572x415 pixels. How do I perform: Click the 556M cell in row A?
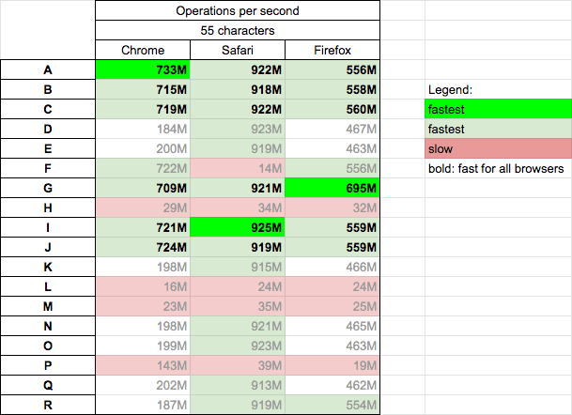point(332,69)
